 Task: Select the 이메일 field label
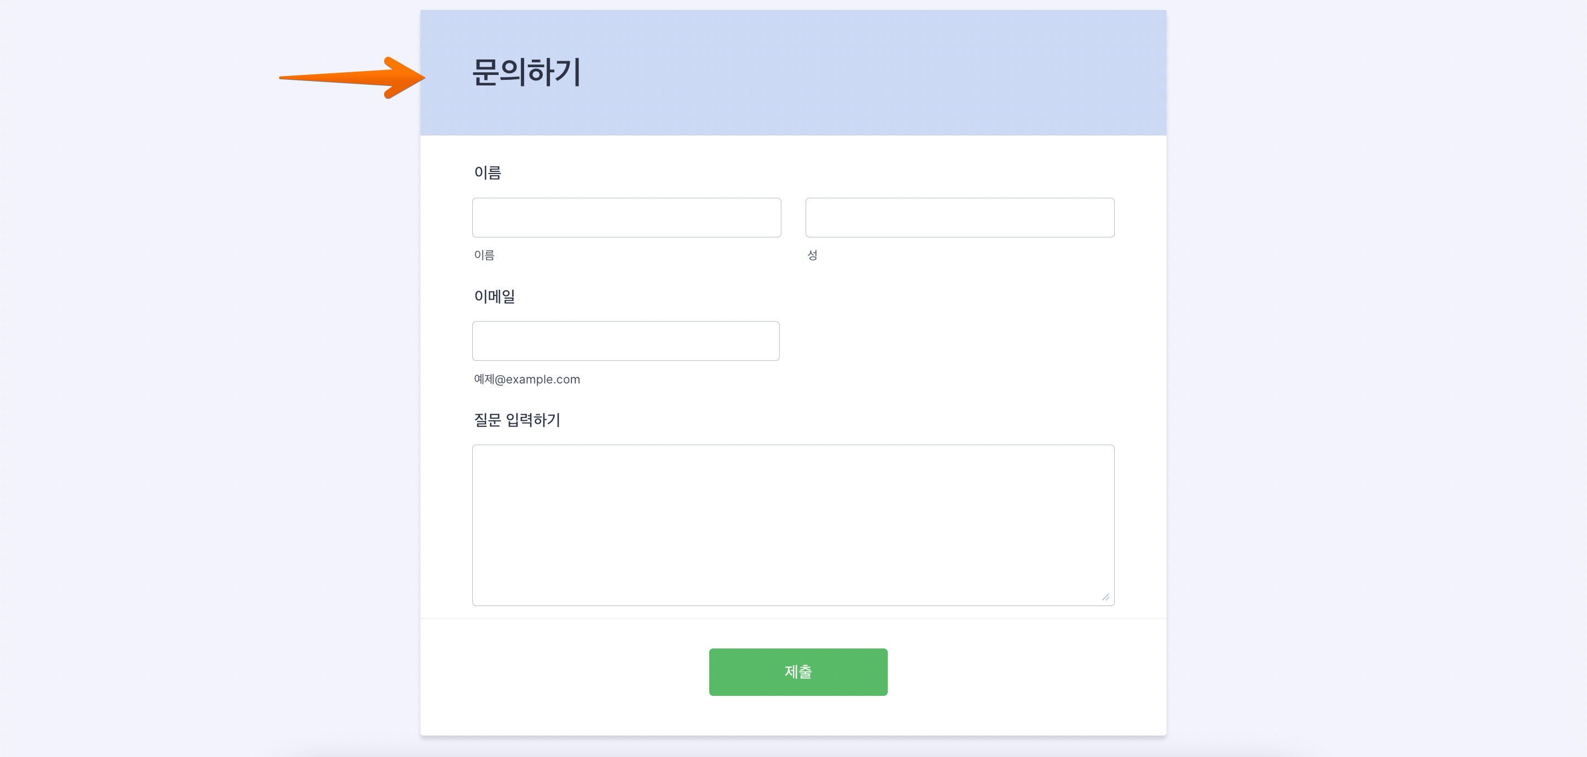(494, 296)
